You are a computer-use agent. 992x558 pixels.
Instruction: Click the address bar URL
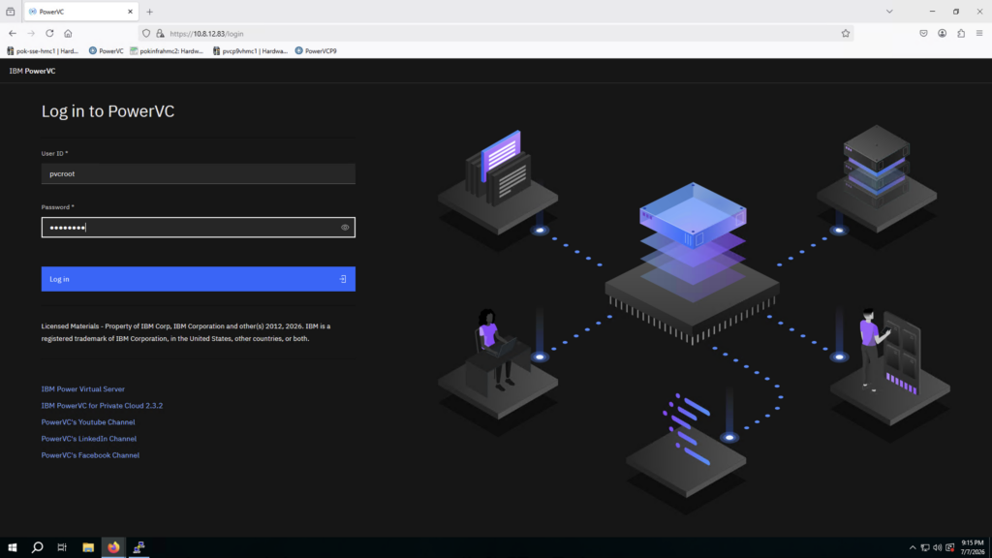(x=206, y=34)
